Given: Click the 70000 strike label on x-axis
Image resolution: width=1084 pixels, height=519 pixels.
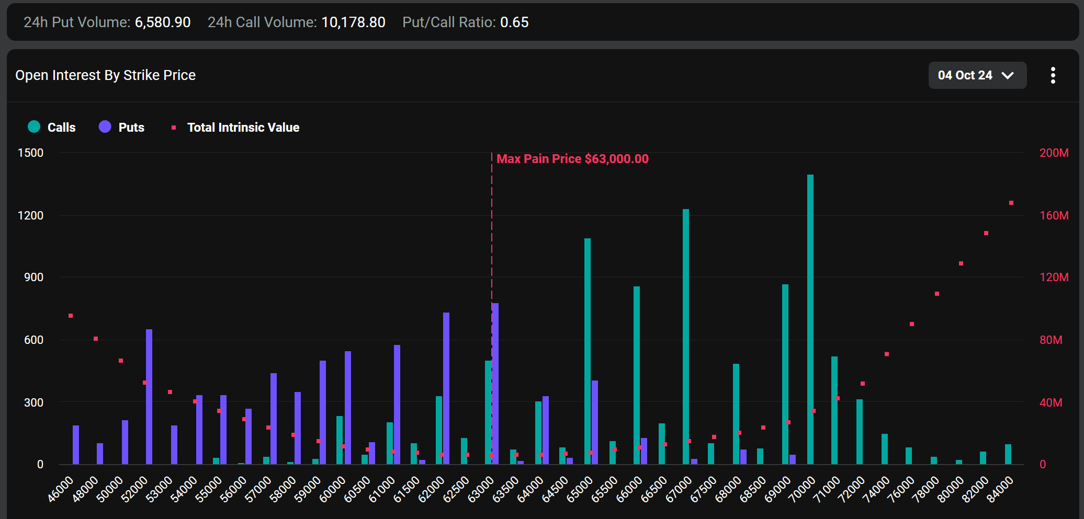Looking at the screenshot, I should click(x=802, y=490).
